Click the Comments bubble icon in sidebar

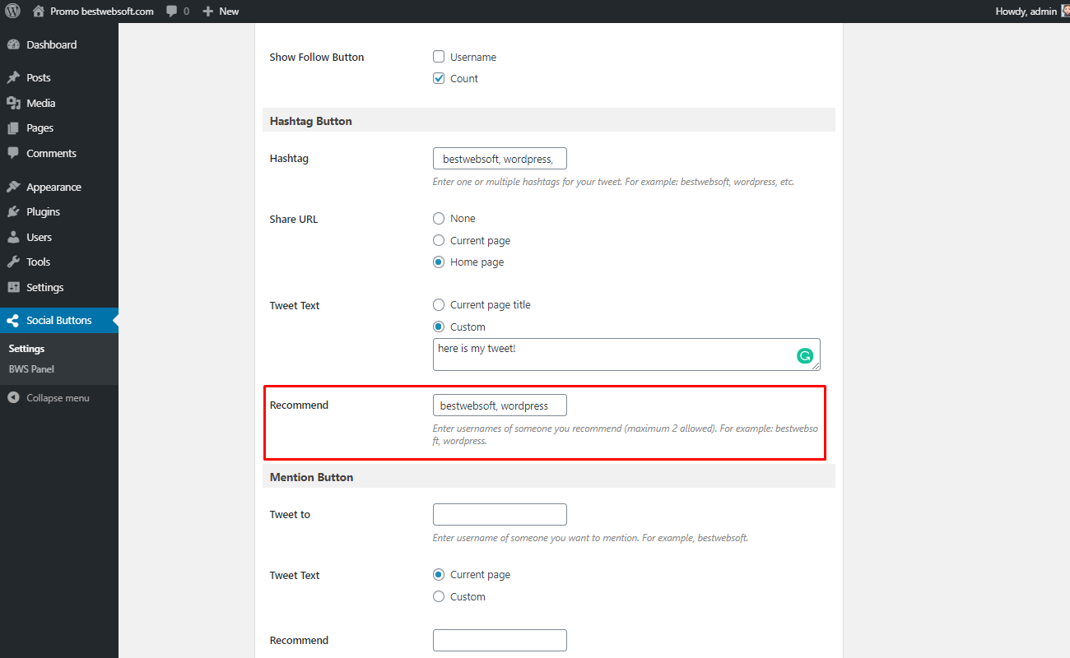13,153
